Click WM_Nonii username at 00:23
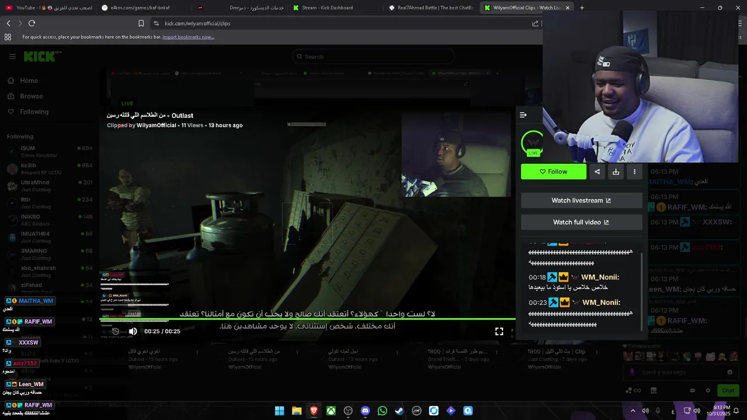Image resolution: width=747 pixels, height=420 pixels. click(x=601, y=302)
